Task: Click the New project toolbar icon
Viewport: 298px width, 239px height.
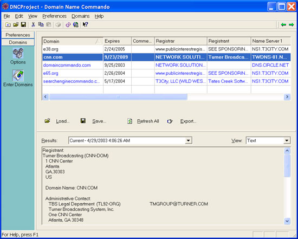Action: coord(8,25)
